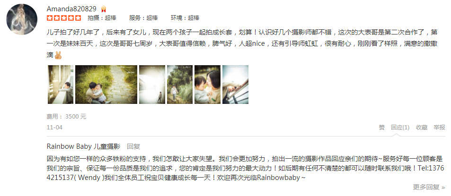This screenshot has width=451, height=196.
Task: Open Rainbow Baby 儿童摄影 merchant name
Action: 83,146
